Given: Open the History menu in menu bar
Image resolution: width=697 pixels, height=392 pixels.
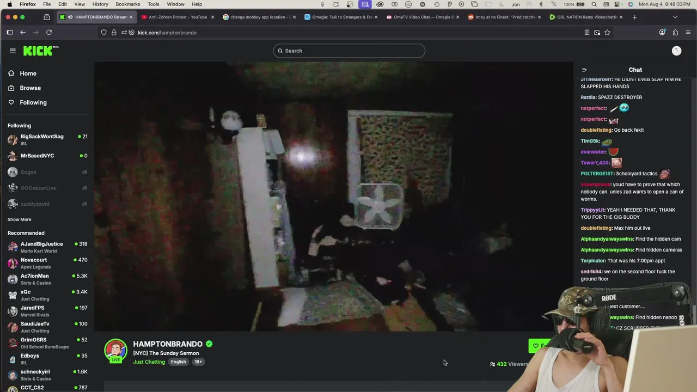Looking at the screenshot, I should (100, 4).
